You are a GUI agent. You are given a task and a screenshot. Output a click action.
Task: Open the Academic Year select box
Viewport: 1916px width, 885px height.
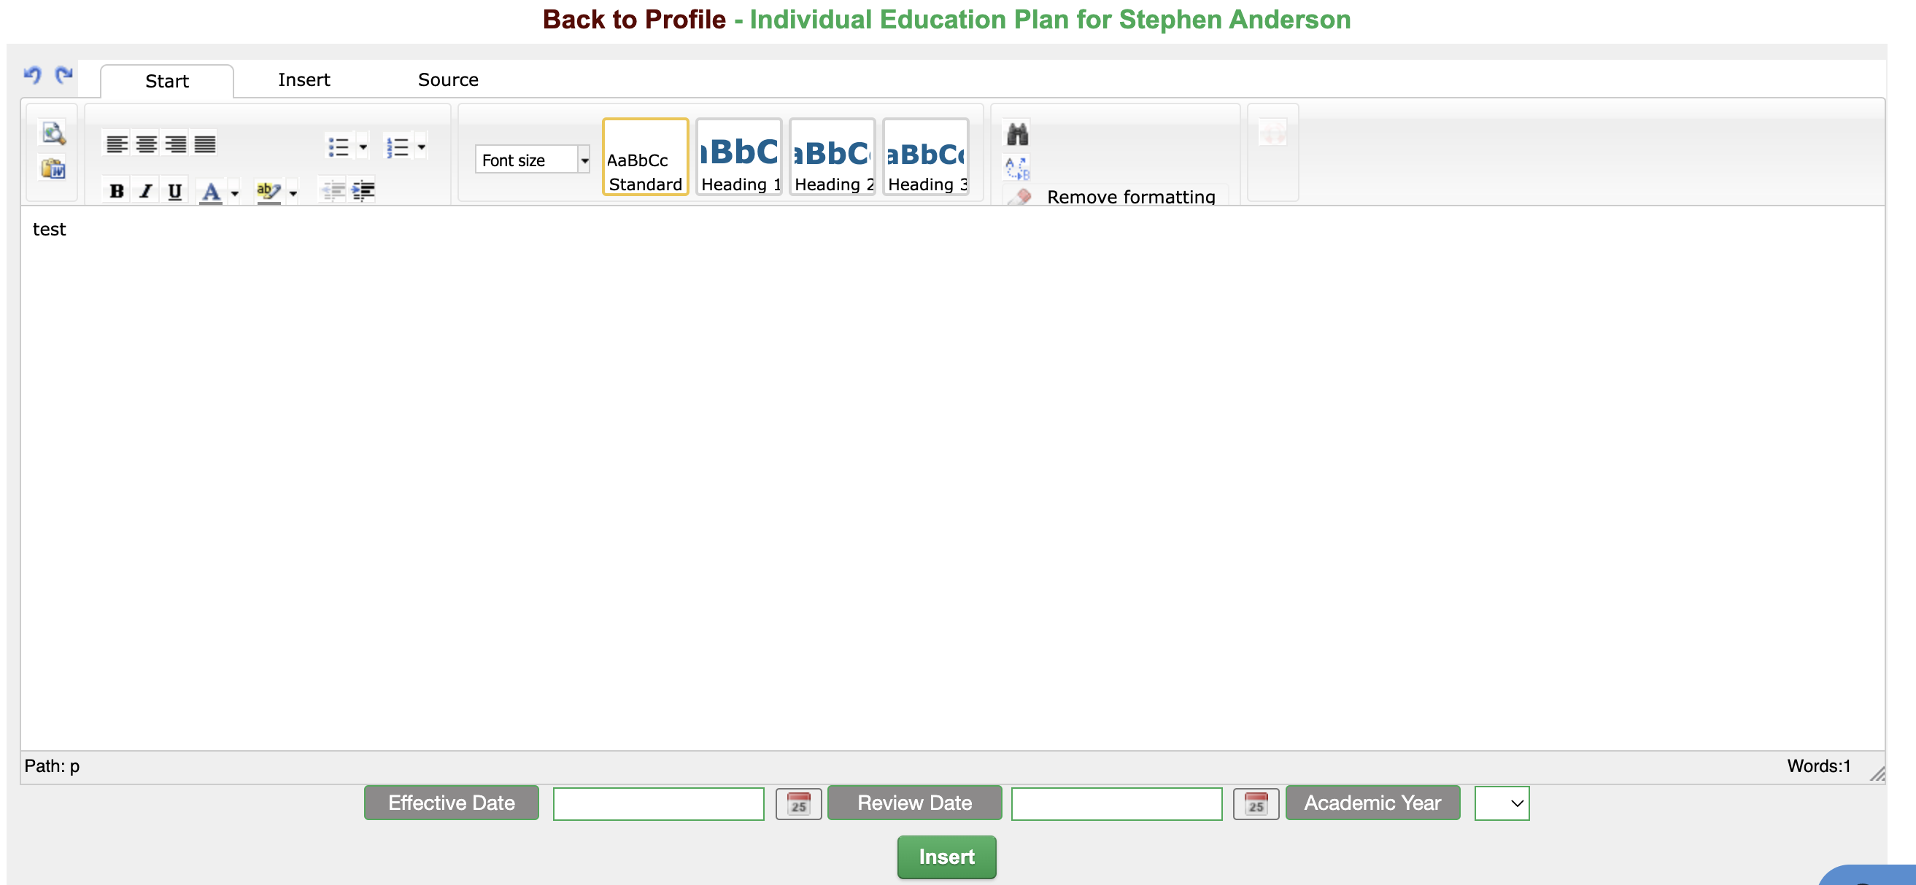coord(1502,803)
